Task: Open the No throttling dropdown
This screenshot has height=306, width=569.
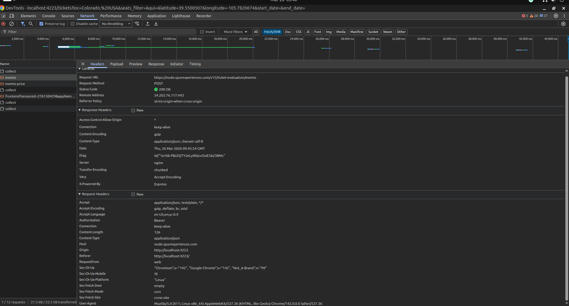Action: pyautogui.click(x=116, y=24)
